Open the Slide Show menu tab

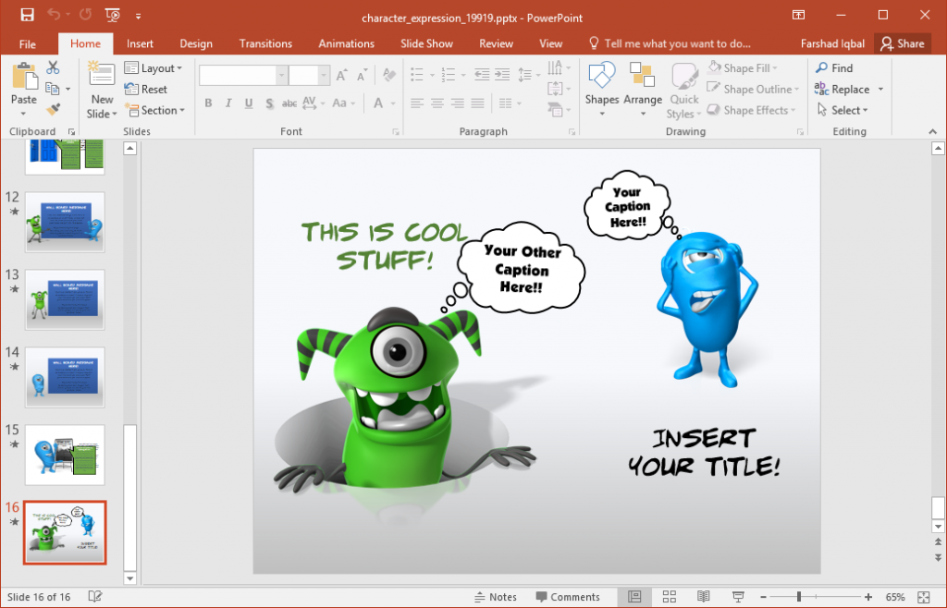pyautogui.click(x=426, y=43)
